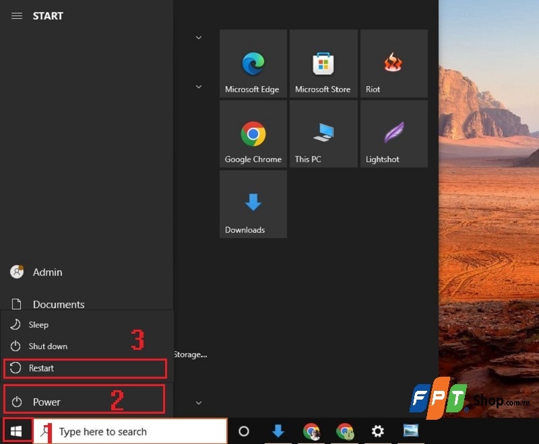Open the Start button on taskbar
The width and height of the screenshot is (539, 444).
click(16, 431)
